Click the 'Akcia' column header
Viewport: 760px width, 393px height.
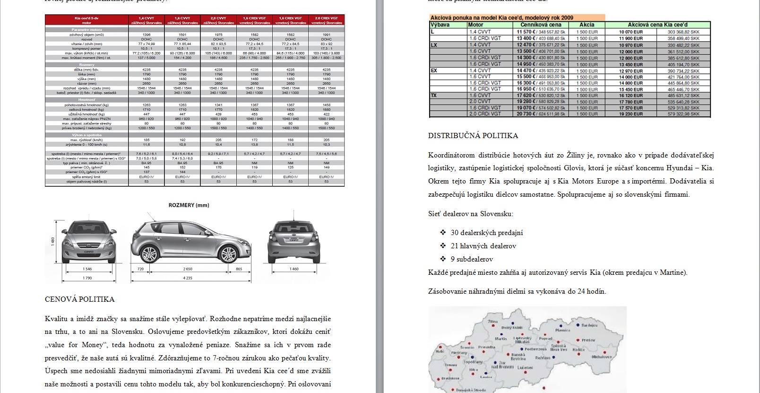pyautogui.click(x=587, y=25)
